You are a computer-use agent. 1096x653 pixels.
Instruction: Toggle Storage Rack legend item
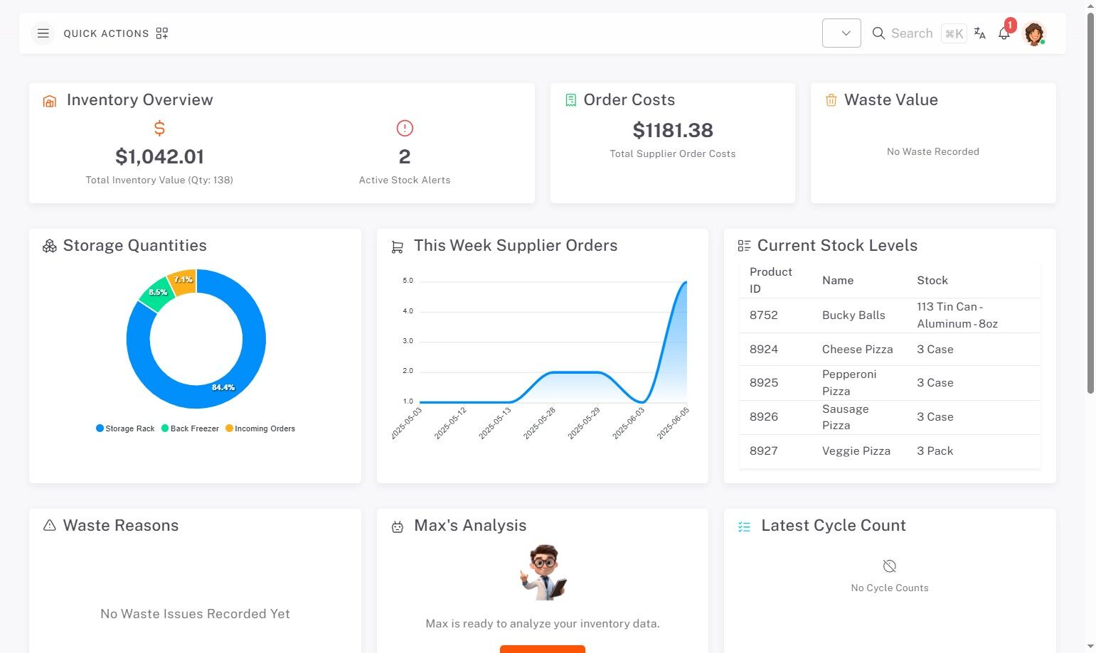(x=125, y=428)
